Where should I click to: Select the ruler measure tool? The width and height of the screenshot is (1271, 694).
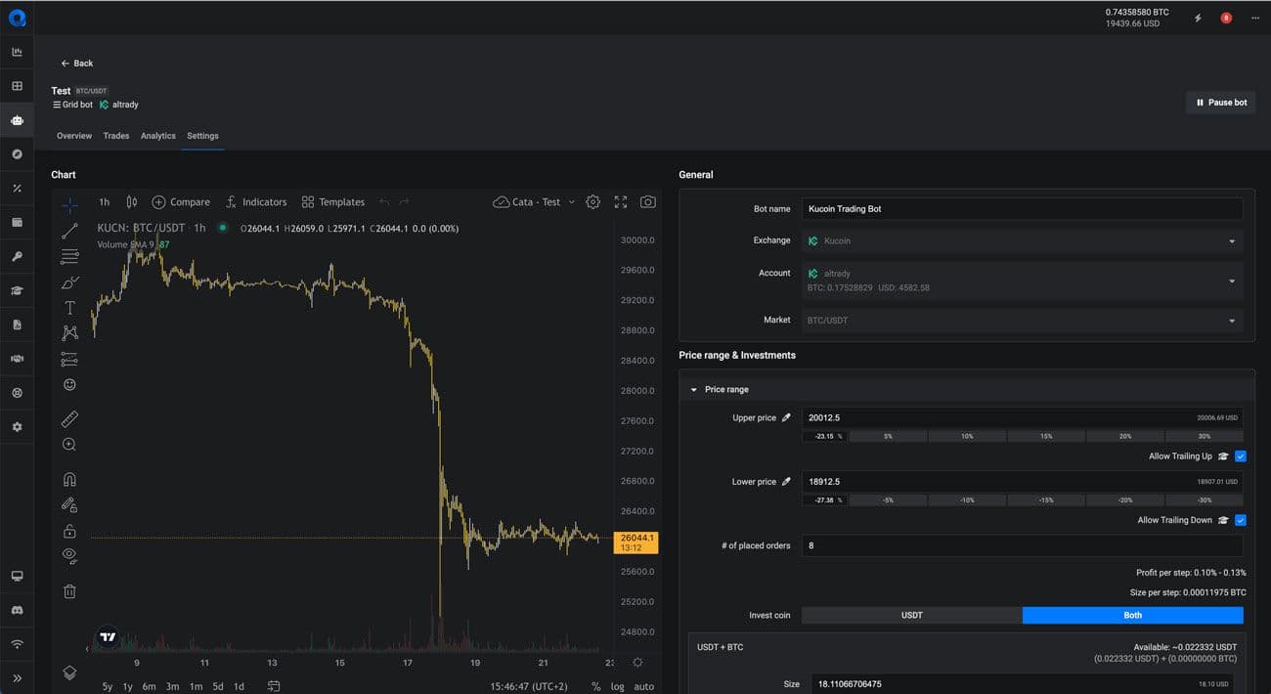[69, 419]
